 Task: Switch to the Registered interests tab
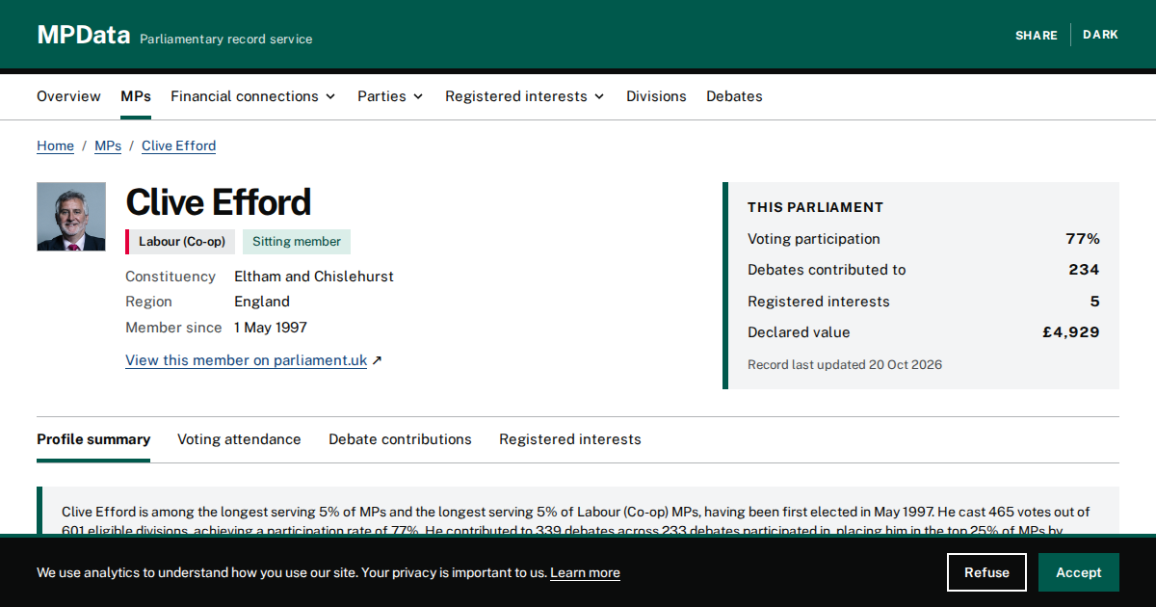coord(569,439)
